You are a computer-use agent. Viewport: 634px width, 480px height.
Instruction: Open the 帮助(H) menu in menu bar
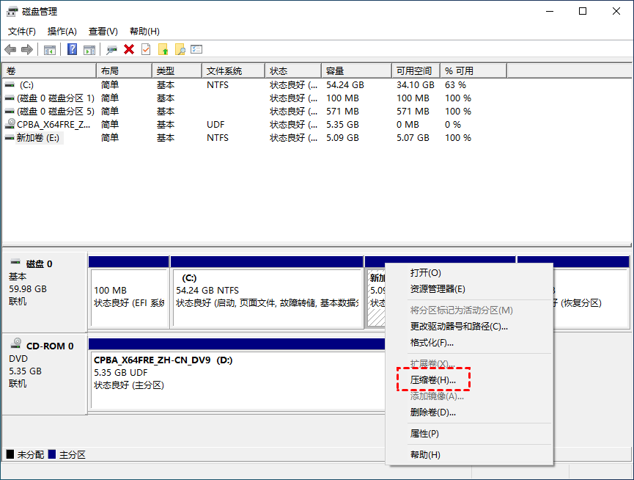pyautogui.click(x=144, y=32)
